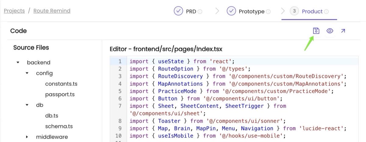Collapse the backend folder
Viewport: 366px width, 142px height.
tap(18, 63)
